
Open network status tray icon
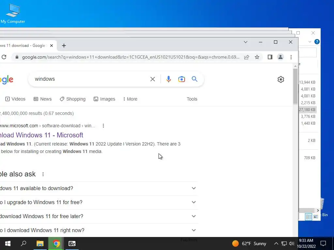click(284, 243)
